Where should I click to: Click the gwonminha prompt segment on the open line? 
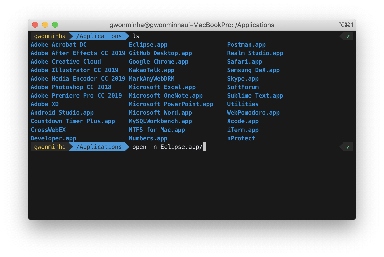pos(50,147)
